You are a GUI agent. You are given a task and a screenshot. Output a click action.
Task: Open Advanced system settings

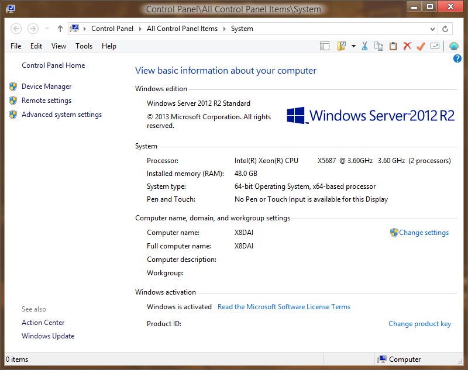[x=61, y=115]
